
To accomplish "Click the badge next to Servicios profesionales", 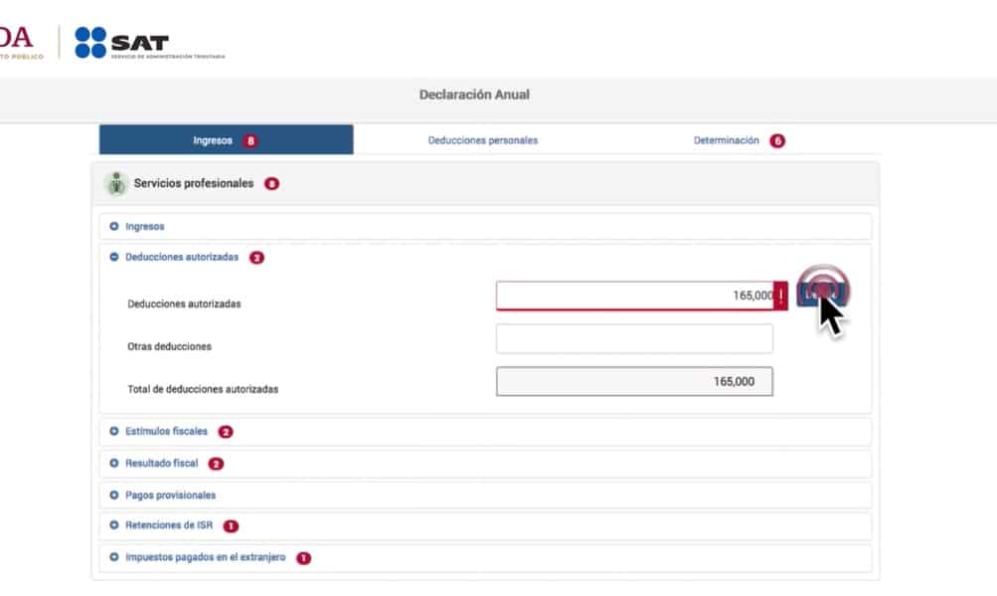I will pos(271,184).
